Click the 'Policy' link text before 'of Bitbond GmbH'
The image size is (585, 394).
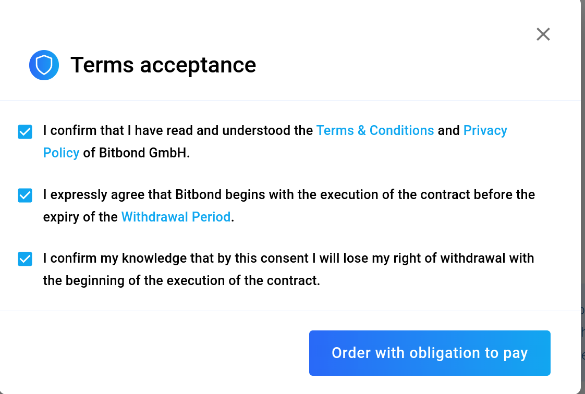click(61, 153)
